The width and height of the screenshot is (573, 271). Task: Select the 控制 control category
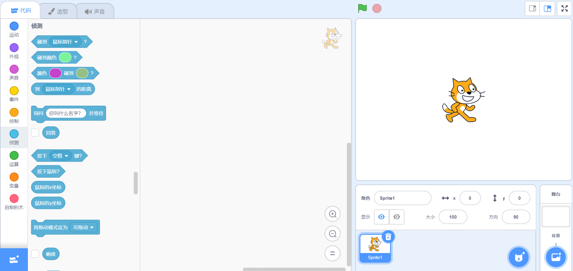[x=14, y=116]
